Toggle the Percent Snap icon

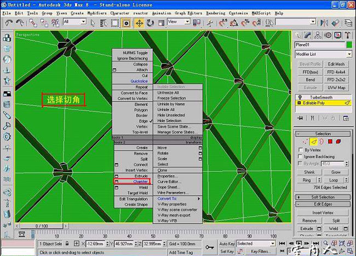tap(245, 22)
